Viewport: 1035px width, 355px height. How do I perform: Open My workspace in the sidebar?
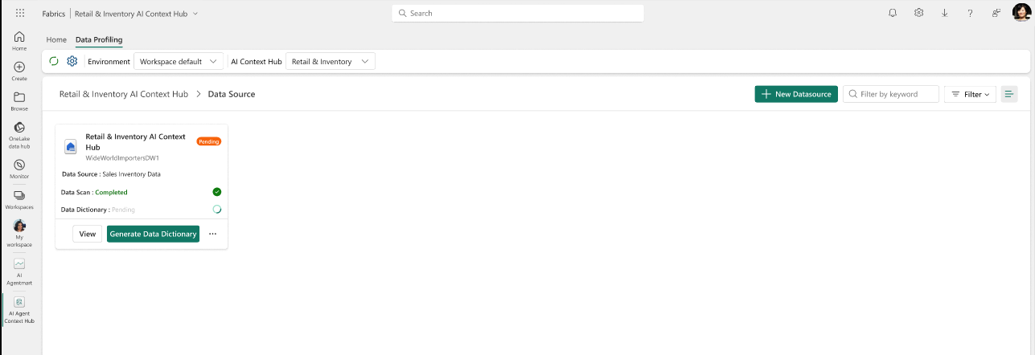coord(19,233)
